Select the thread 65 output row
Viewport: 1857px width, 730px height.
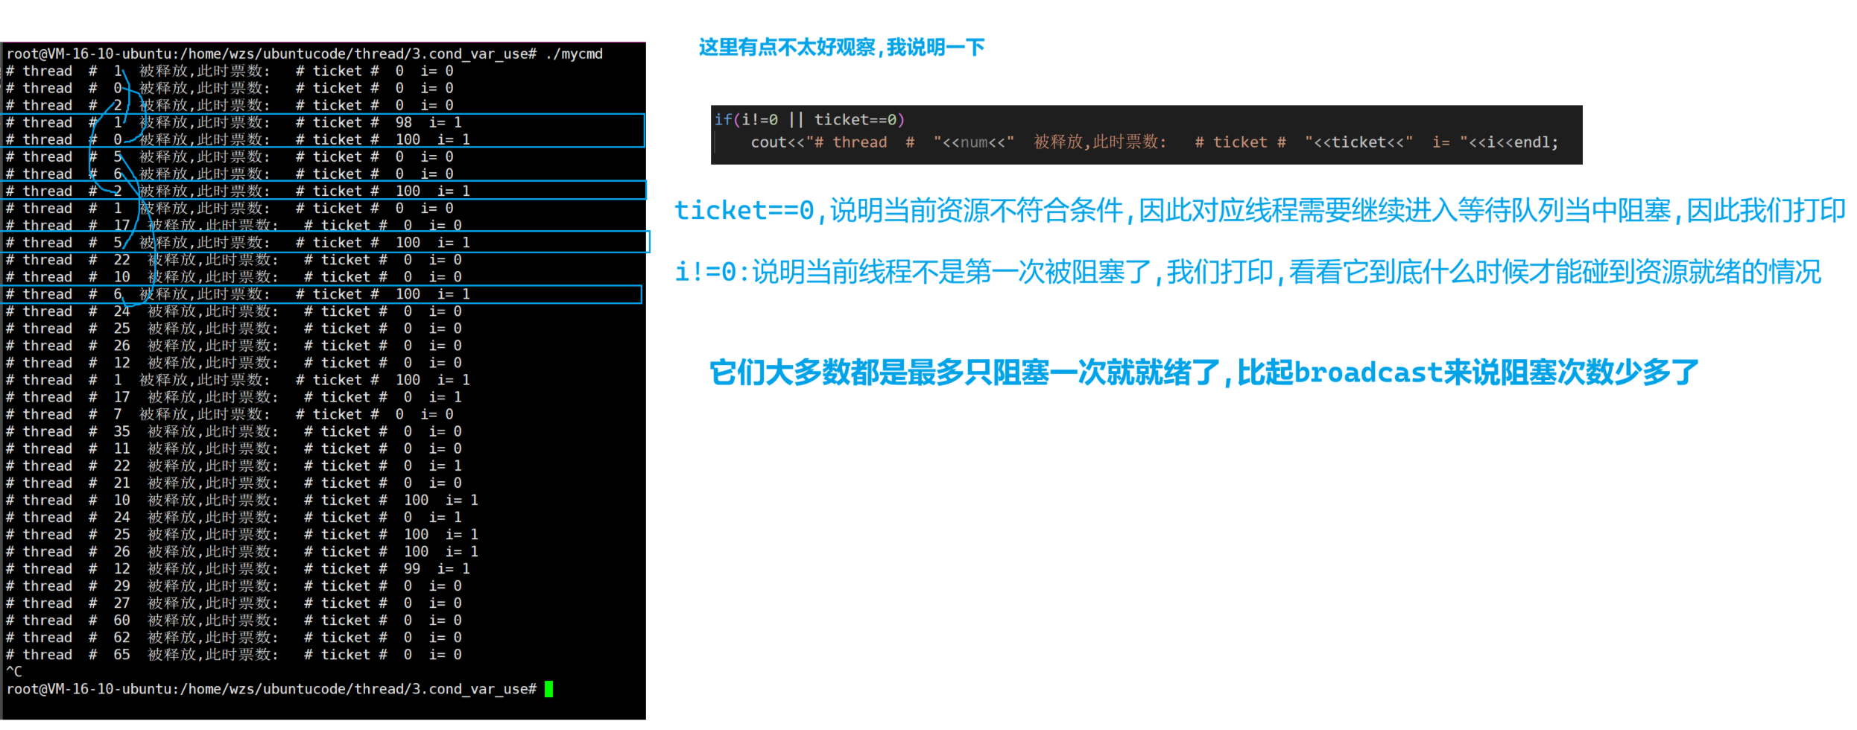point(234,655)
